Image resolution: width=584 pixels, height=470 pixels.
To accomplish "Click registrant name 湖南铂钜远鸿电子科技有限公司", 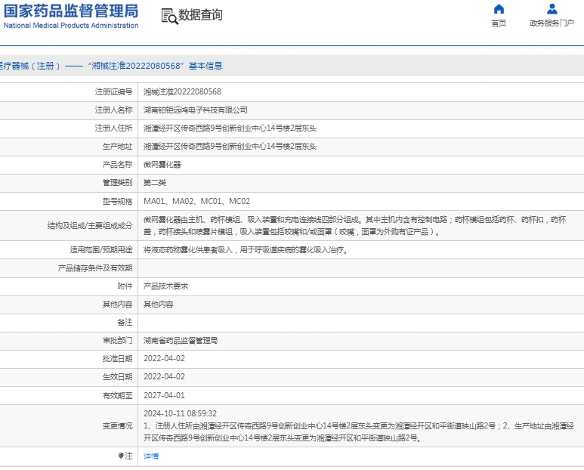I will [x=196, y=110].
